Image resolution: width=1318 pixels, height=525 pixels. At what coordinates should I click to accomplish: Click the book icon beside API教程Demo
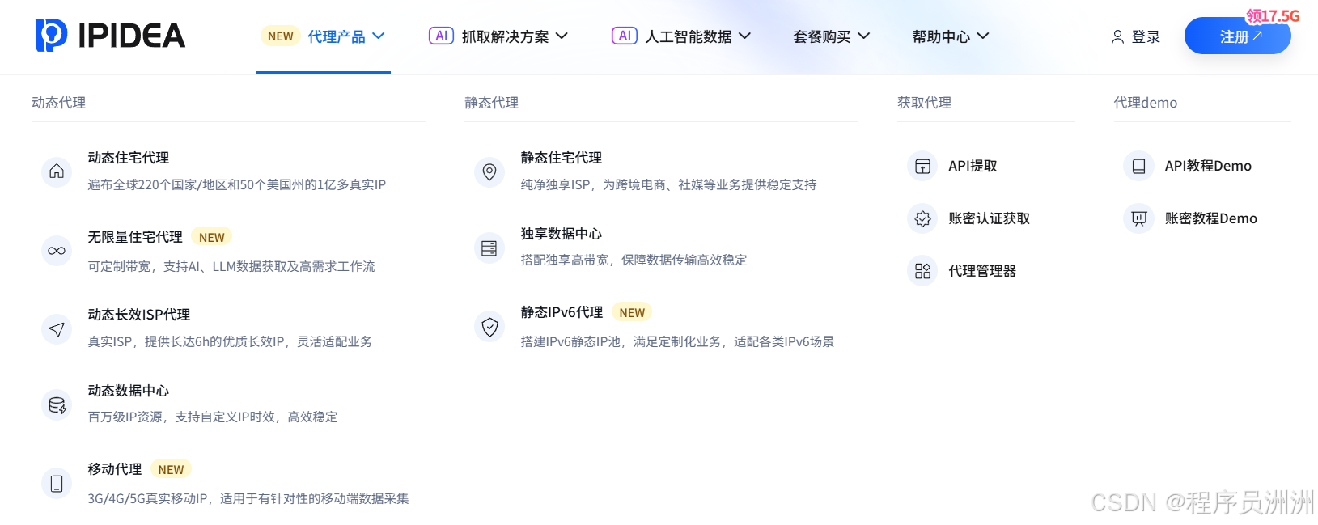(1138, 166)
